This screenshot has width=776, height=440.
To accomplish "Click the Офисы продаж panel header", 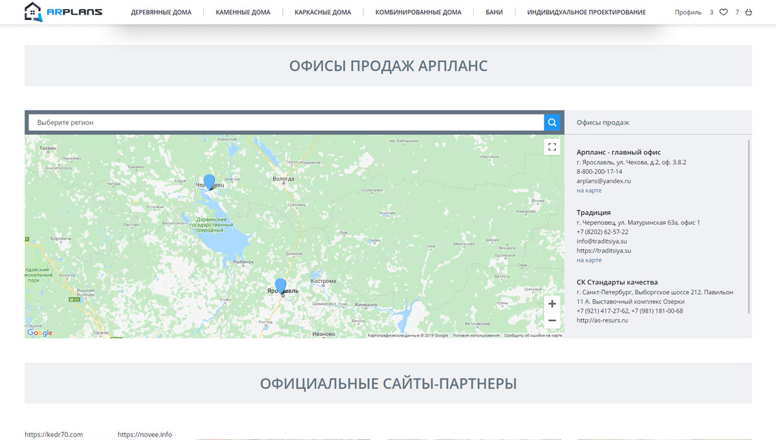I will point(603,122).
